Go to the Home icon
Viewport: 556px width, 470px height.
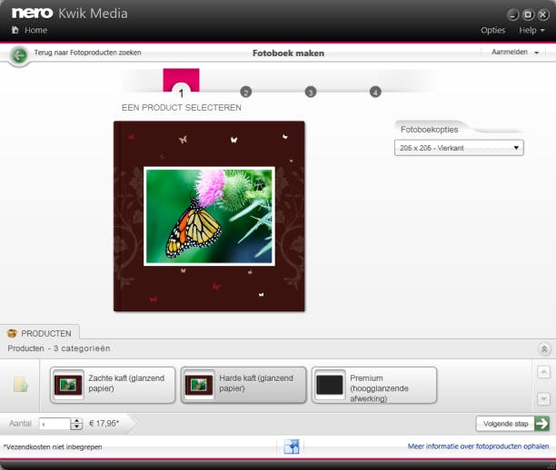coord(15,30)
